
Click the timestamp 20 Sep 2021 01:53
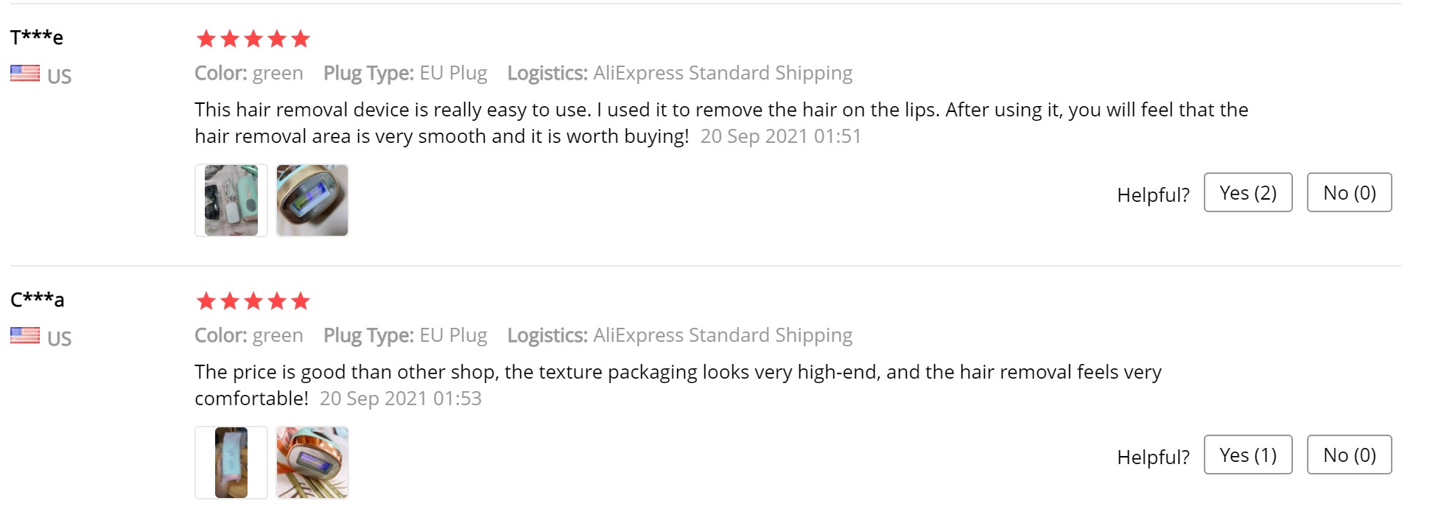pos(400,399)
